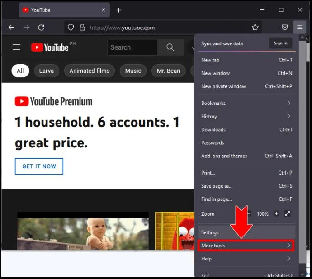Select the Mr. Bean chip
Screen dimensions: 312x279
[168, 71]
